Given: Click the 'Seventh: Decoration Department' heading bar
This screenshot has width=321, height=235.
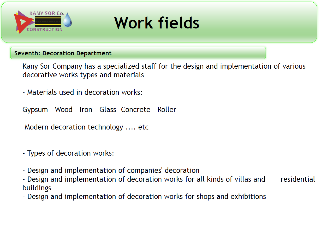Looking at the screenshot, I should (x=138, y=53).
